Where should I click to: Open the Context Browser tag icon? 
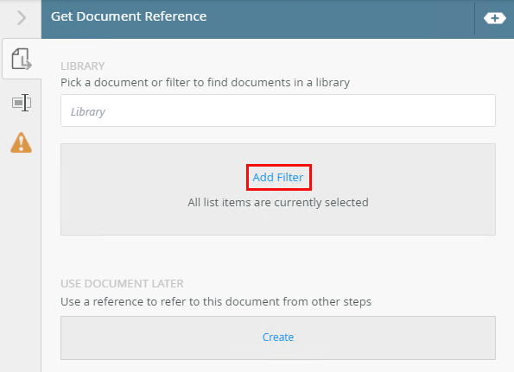[x=495, y=18]
